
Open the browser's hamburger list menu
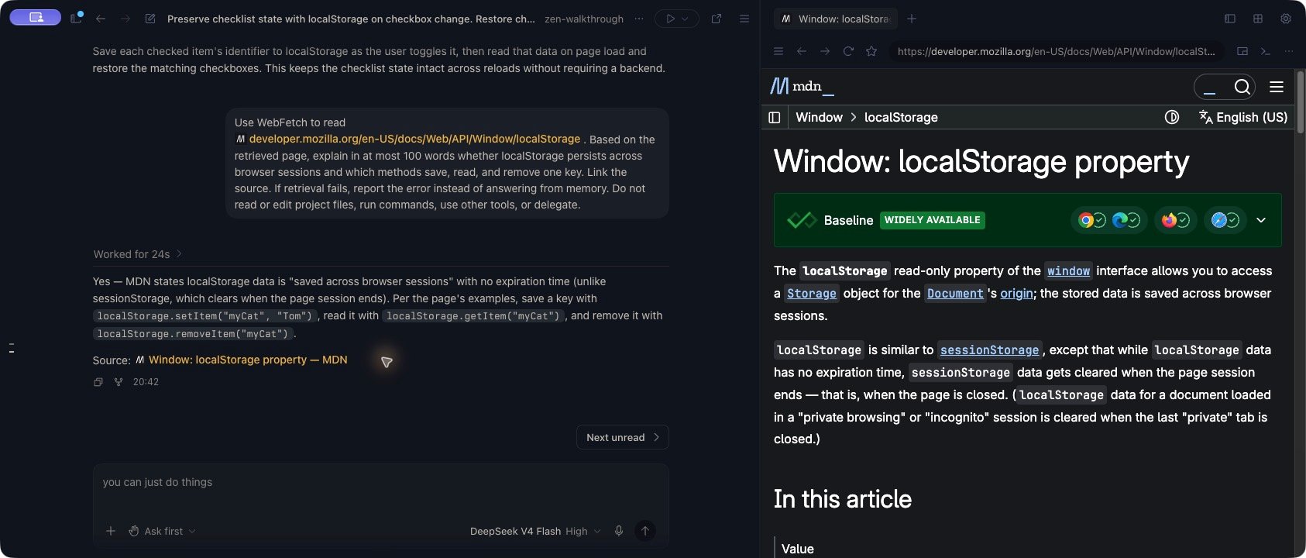pyautogui.click(x=778, y=51)
